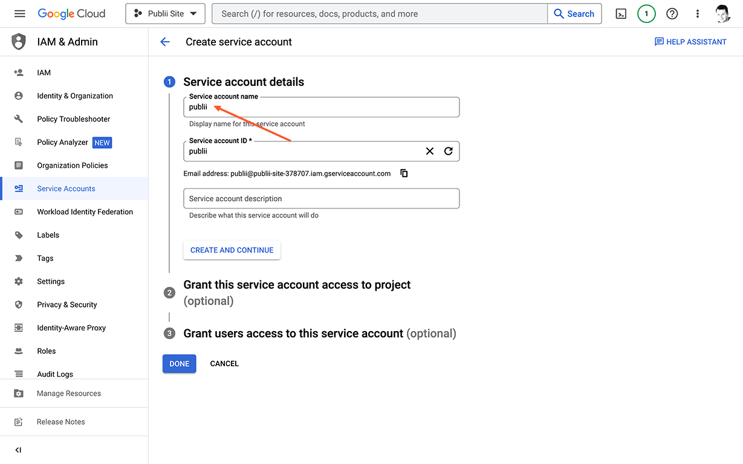743x464 pixels.
Task: Click your profile avatar
Action: point(723,13)
